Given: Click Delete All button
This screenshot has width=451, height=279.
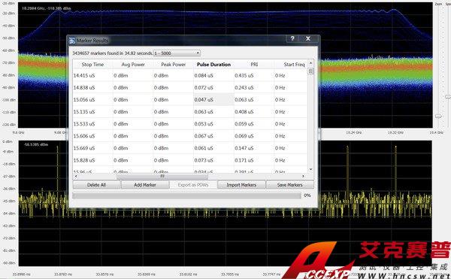Looking at the screenshot, I should [96, 185].
